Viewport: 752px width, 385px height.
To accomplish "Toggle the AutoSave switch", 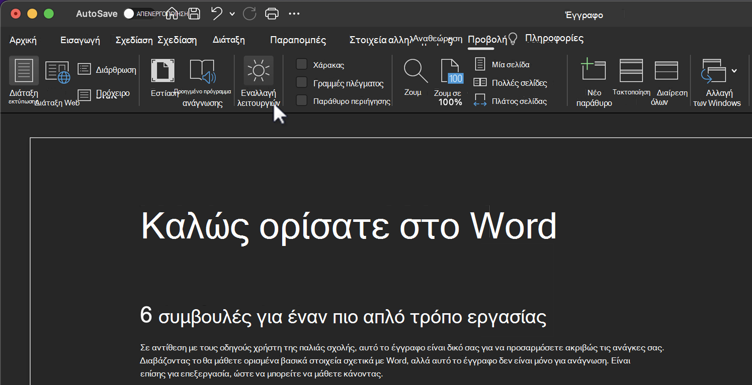I will [x=130, y=14].
